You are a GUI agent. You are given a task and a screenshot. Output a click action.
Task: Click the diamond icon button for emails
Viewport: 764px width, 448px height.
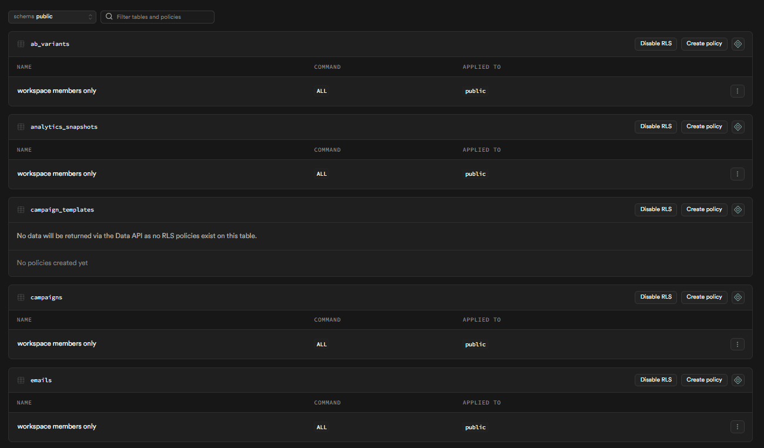tap(738, 380)
